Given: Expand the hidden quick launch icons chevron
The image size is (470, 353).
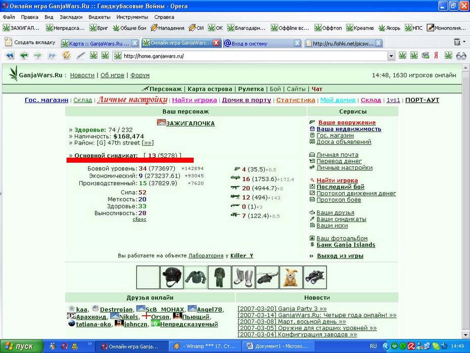Looking at the screenshot, I should [x=89, y=344].
